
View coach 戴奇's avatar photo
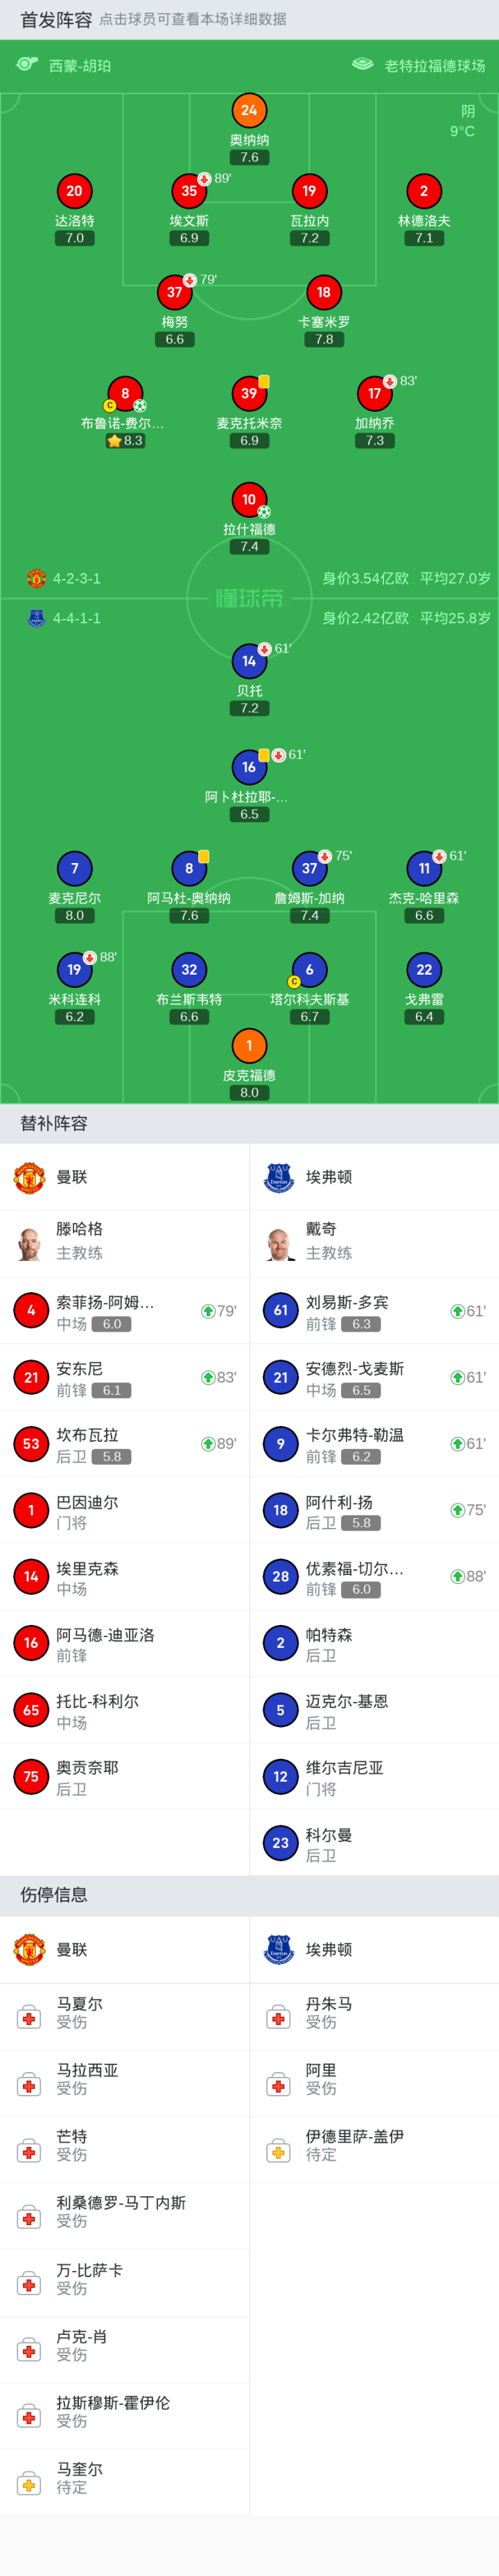280,1243
